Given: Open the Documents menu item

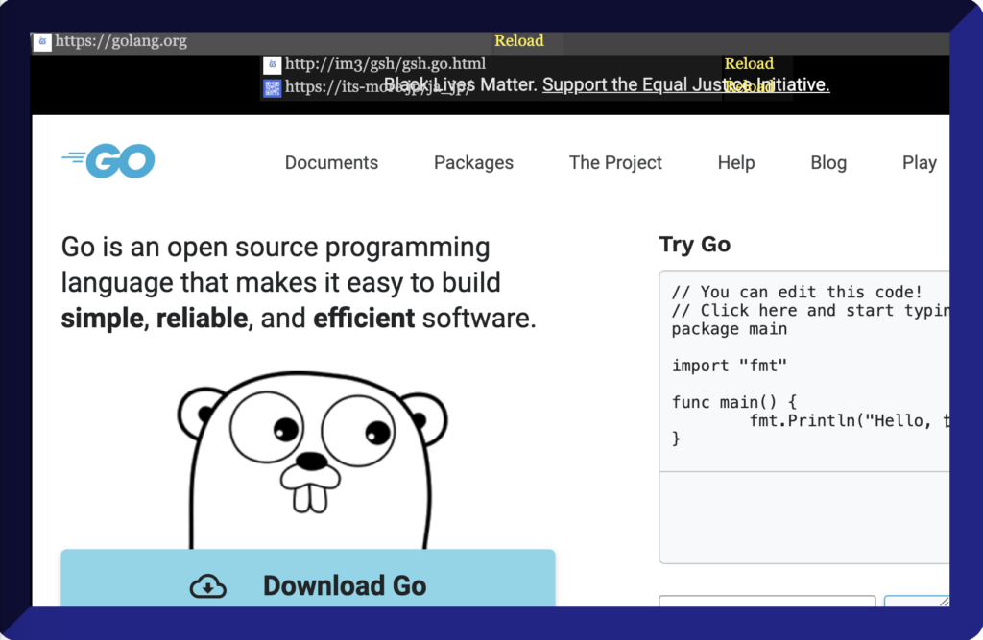Looking at the screenshot, I should (331, 163).
